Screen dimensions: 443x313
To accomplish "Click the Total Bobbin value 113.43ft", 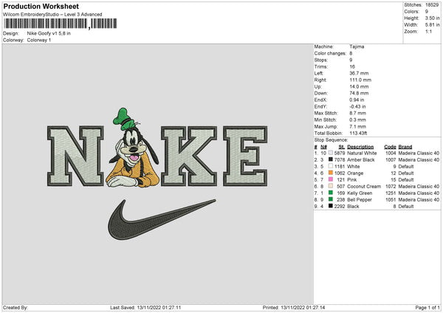I will [358, 134].
